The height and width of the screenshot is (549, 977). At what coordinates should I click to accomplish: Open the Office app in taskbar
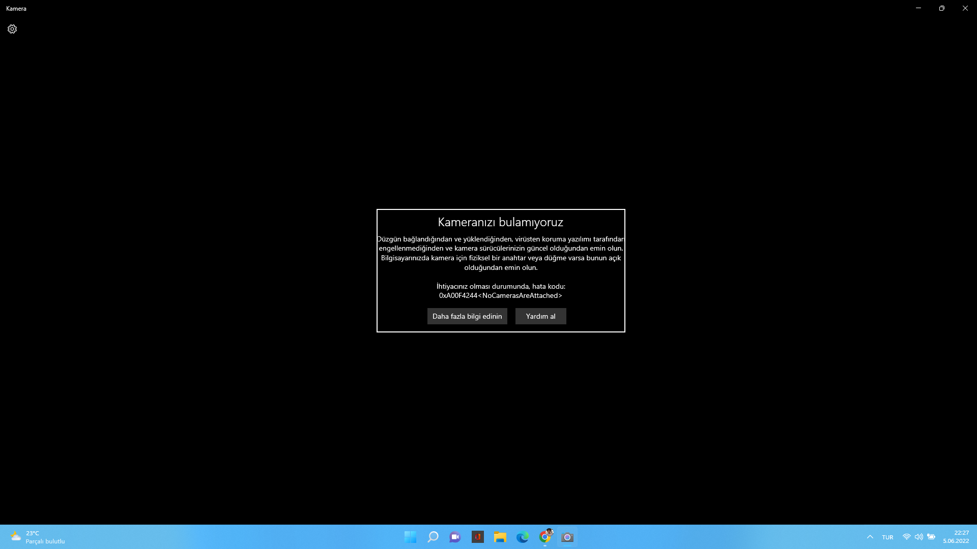[477, 537]
